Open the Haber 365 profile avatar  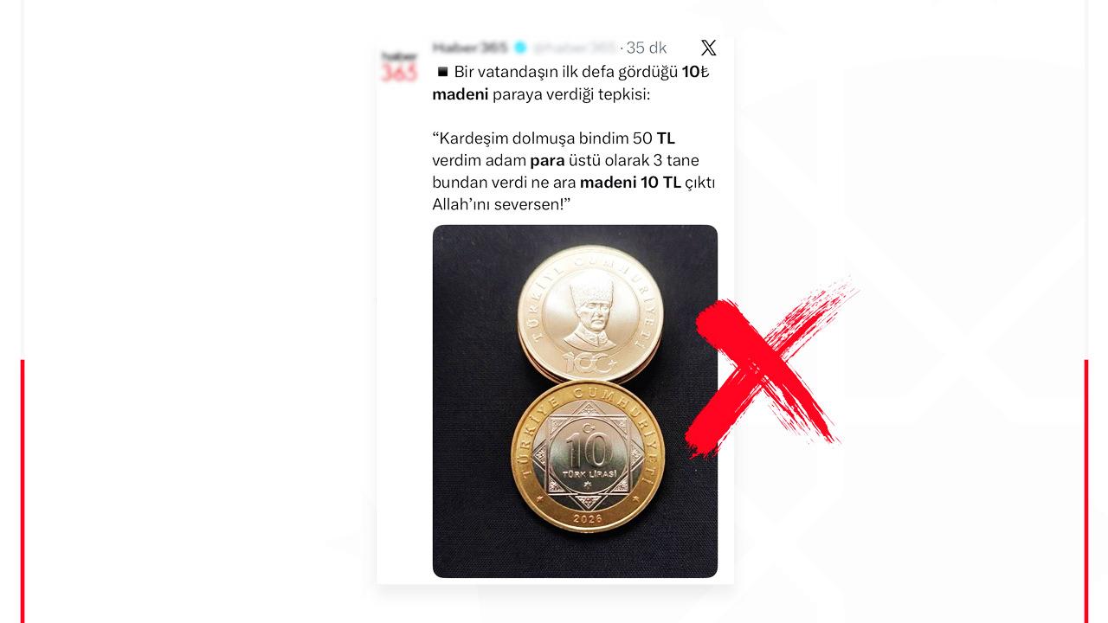(x=399, y=67)
